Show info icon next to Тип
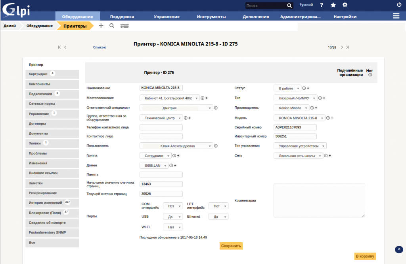 click(x=320, y=98)
